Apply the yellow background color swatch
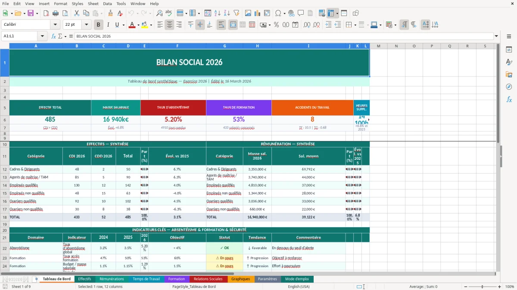The image size is (517, 290). point(145,25)
